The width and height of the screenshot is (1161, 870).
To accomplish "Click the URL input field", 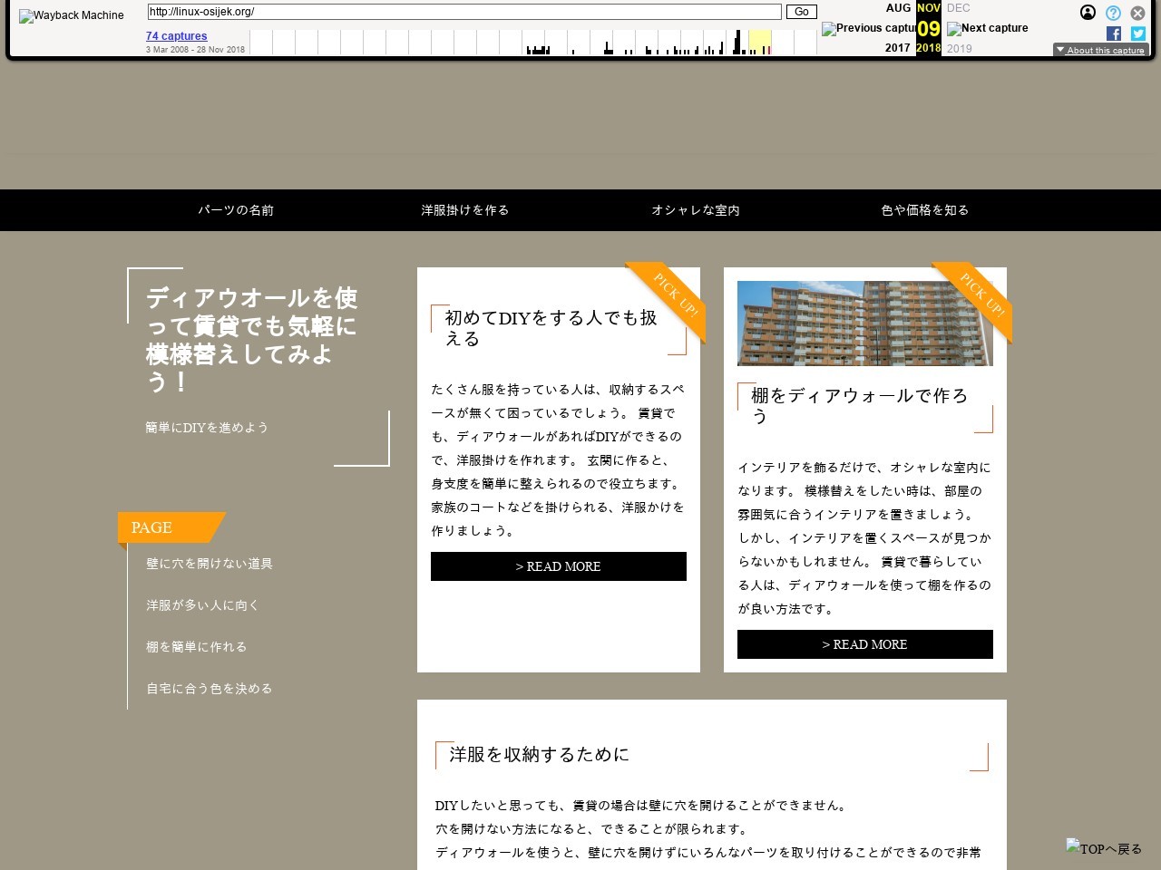I will tap(463, 12).
